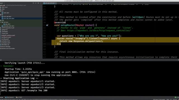
Task: Open quiz_api.dart in the project tree
Action: [7, 17]
